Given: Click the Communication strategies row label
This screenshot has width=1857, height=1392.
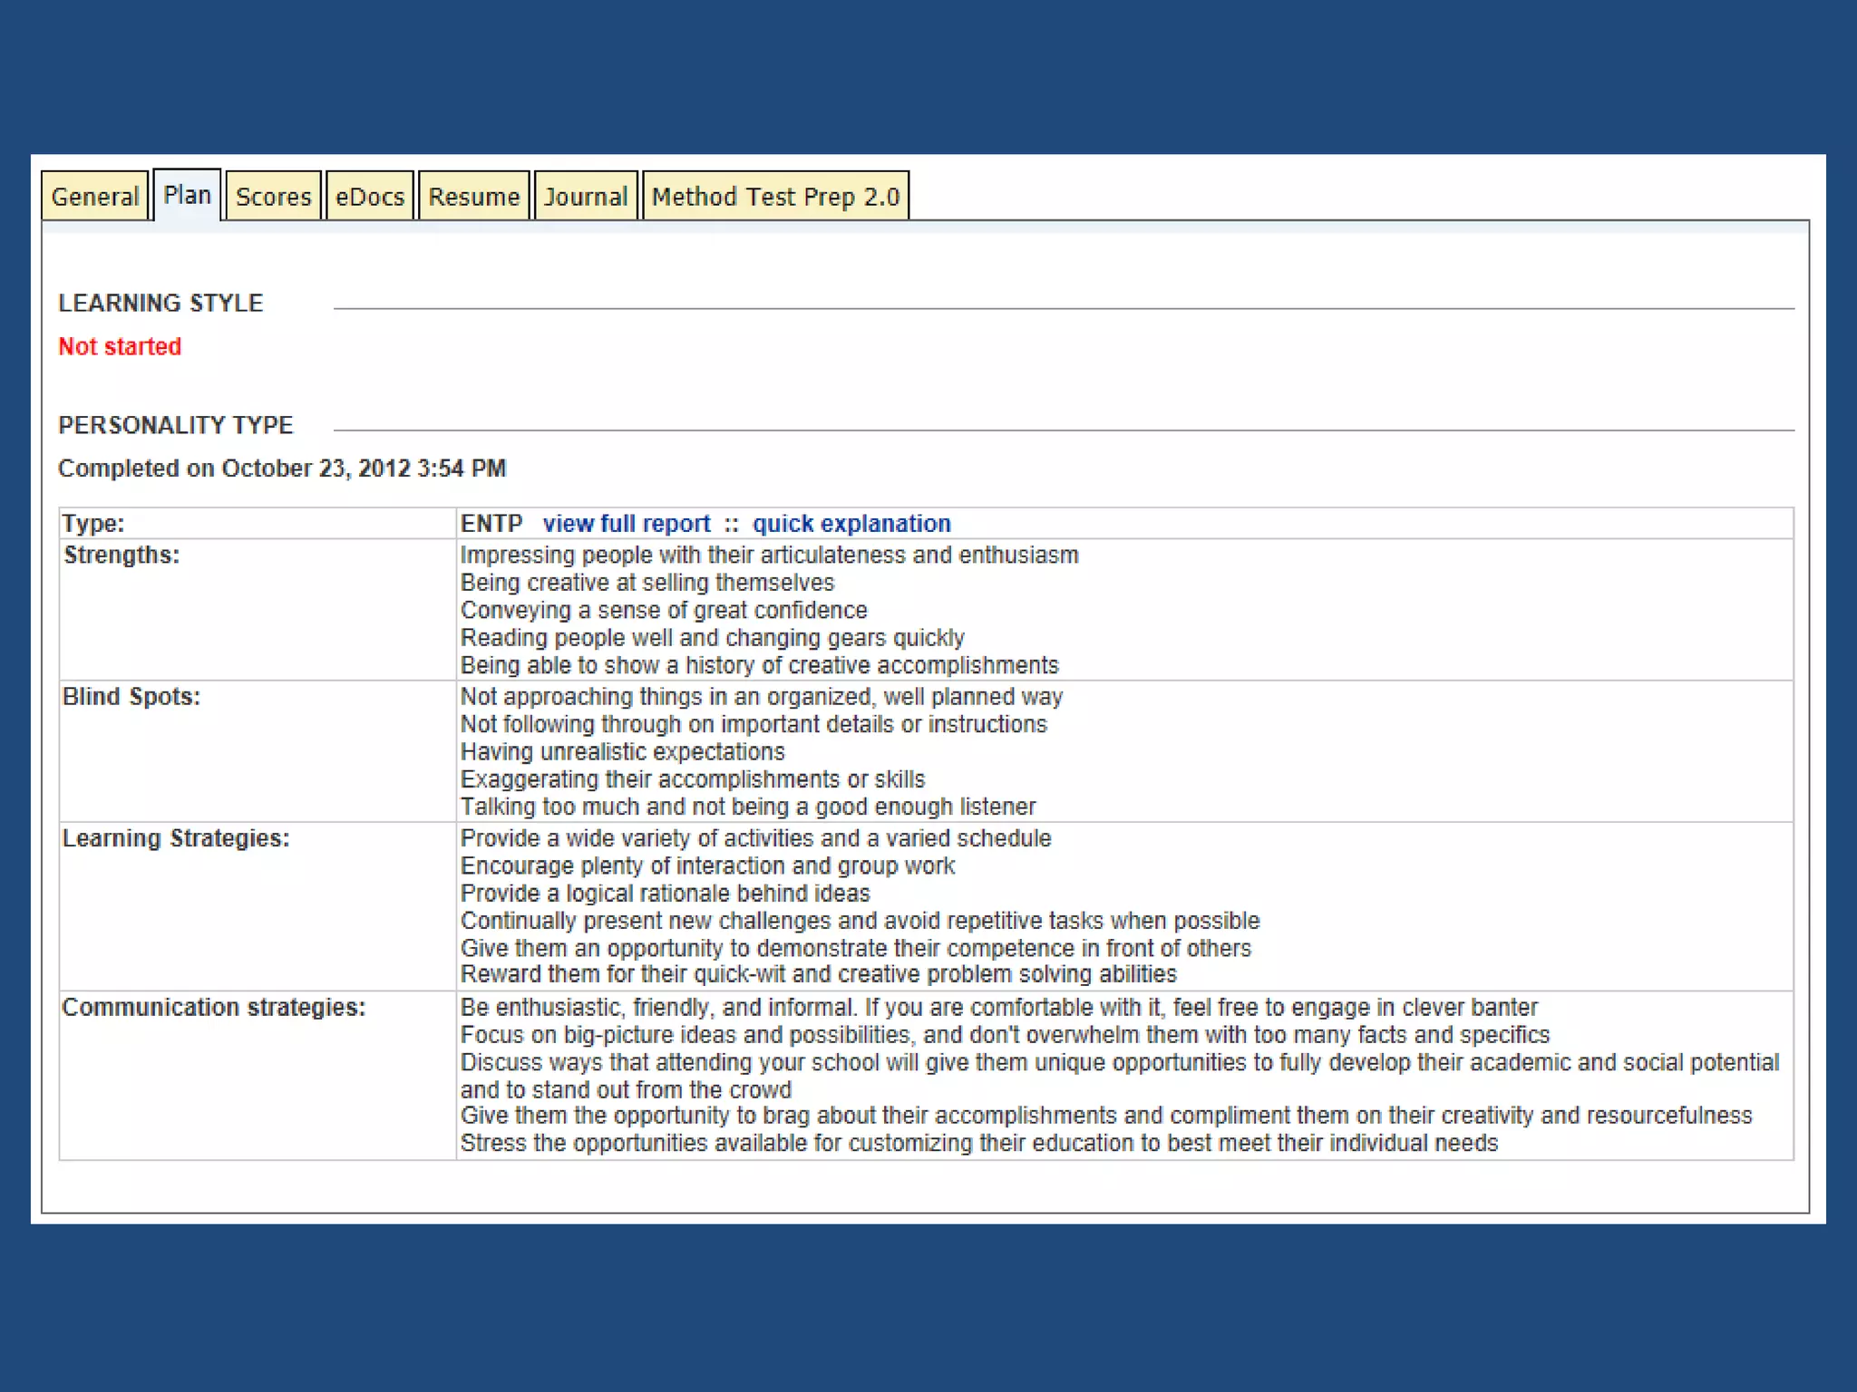Looking at the screenshot, I should click(214, 1007).
